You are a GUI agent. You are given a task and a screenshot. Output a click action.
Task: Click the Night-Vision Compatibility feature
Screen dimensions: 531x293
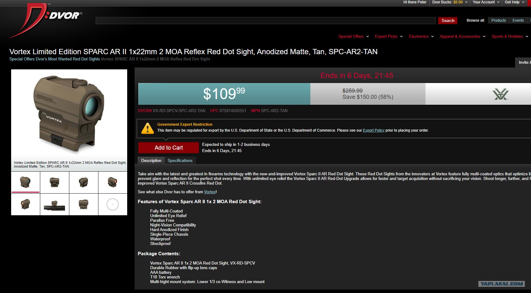pos(173,225)
